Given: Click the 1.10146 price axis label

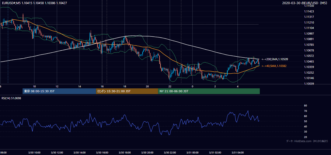Looking at the screenshot, I should pyautogui.click(x=309, y=78).
